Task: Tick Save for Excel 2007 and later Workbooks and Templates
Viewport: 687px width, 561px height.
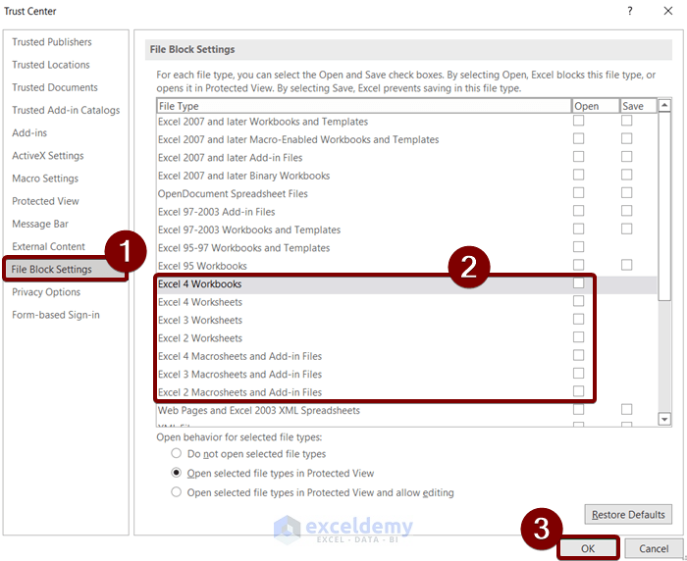Action: (x=626, y=121)
